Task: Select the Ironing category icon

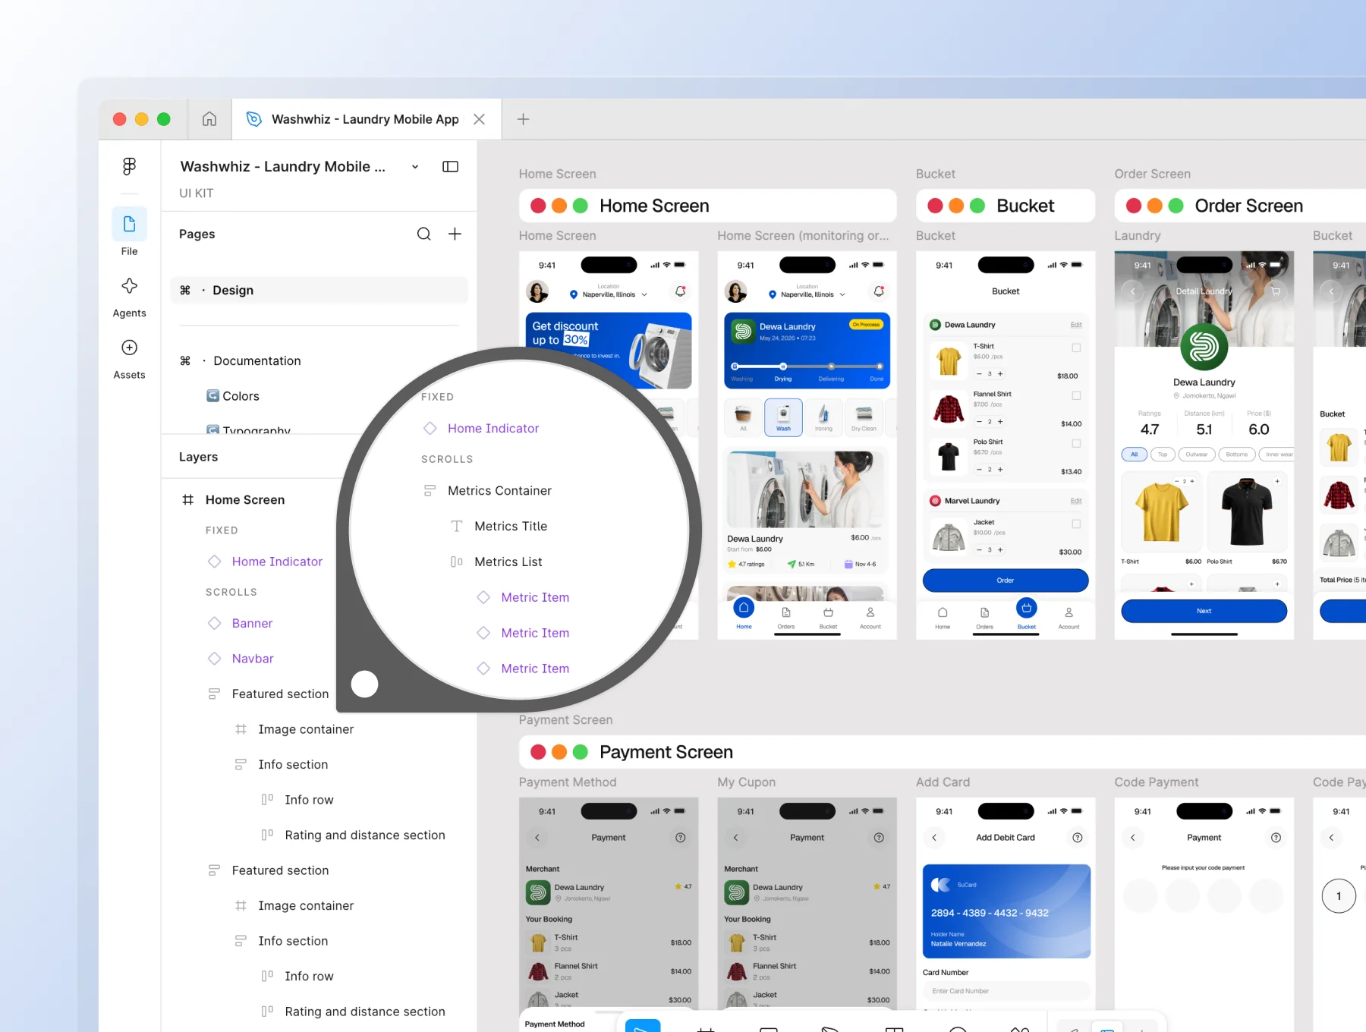Action: (x=824, y=417)
